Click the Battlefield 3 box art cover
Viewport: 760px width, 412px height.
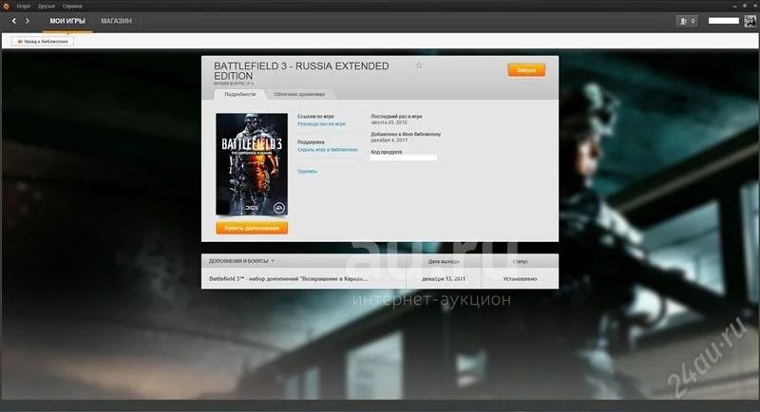[252, 164]
